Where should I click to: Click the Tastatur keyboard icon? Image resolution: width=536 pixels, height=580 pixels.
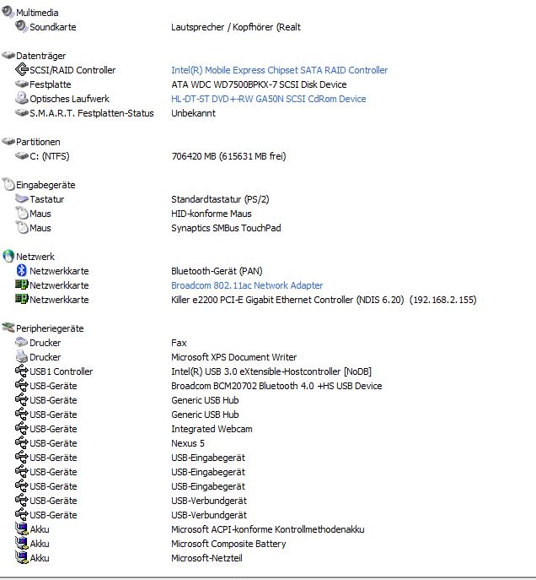(22, 198)
